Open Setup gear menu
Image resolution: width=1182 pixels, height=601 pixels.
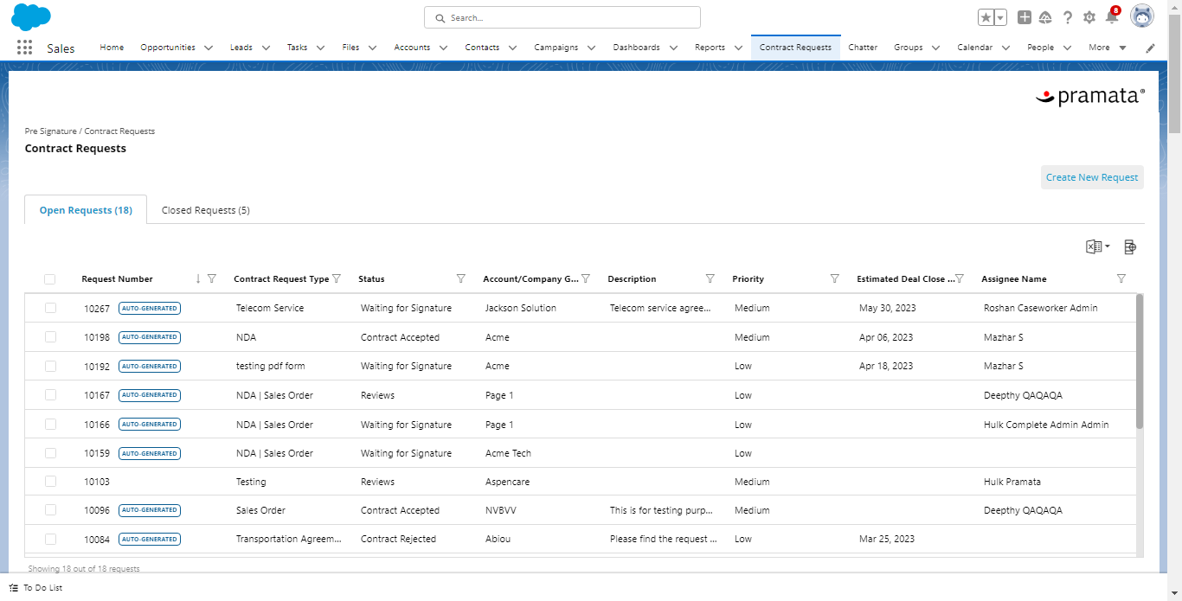pos(1089,17)
